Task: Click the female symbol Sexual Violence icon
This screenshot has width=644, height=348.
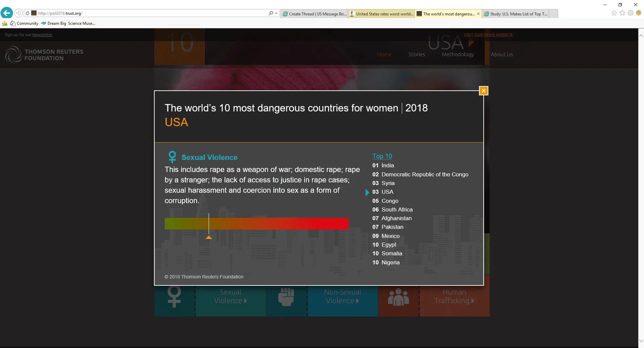Action: (174, 296)
